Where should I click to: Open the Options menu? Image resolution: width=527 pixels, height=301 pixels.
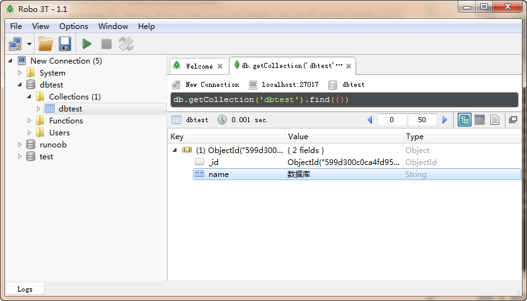click(74, 26)
